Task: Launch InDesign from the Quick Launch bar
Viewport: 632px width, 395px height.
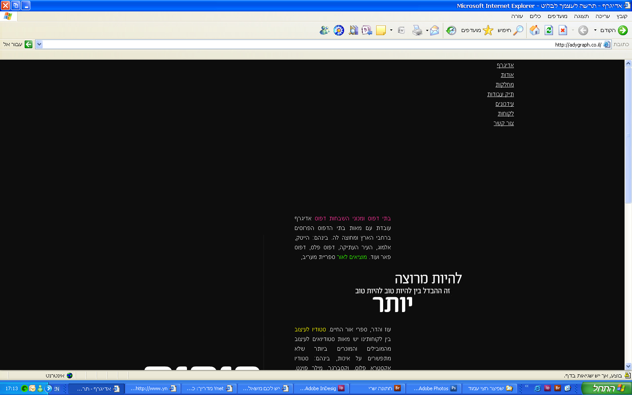Action: 547,388
